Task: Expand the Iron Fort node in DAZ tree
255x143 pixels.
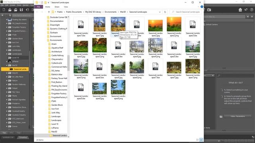Action: click(x=7, y=43)
